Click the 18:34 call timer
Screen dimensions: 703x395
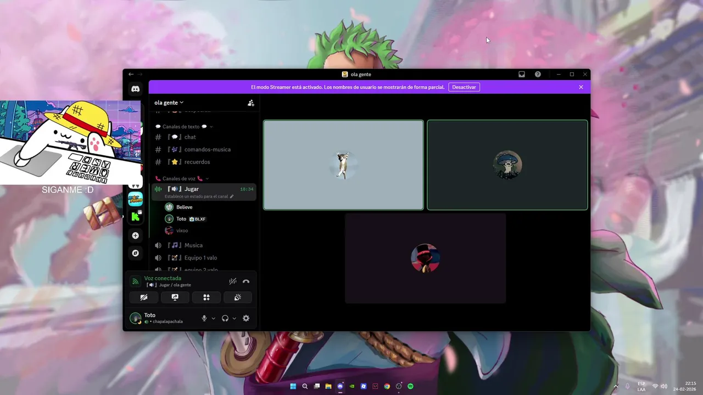tap(247, 189)
